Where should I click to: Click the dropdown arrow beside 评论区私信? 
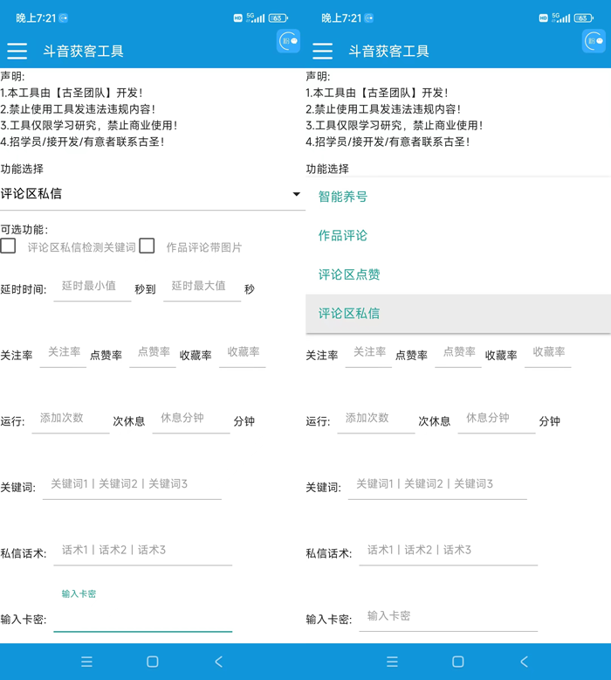click(296, 194)
